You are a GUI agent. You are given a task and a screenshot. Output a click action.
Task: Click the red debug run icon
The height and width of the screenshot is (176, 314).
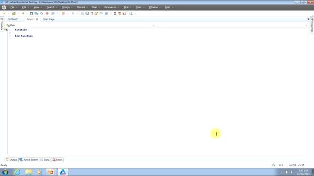click(63, 13)
